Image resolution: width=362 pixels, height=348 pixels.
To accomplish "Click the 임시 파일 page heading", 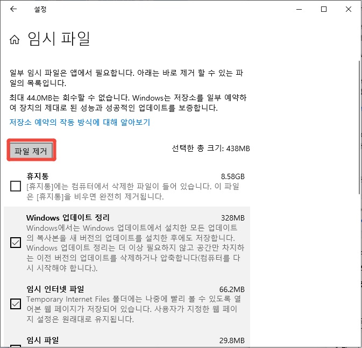I will pyautogui.click(x=59, y=39).
